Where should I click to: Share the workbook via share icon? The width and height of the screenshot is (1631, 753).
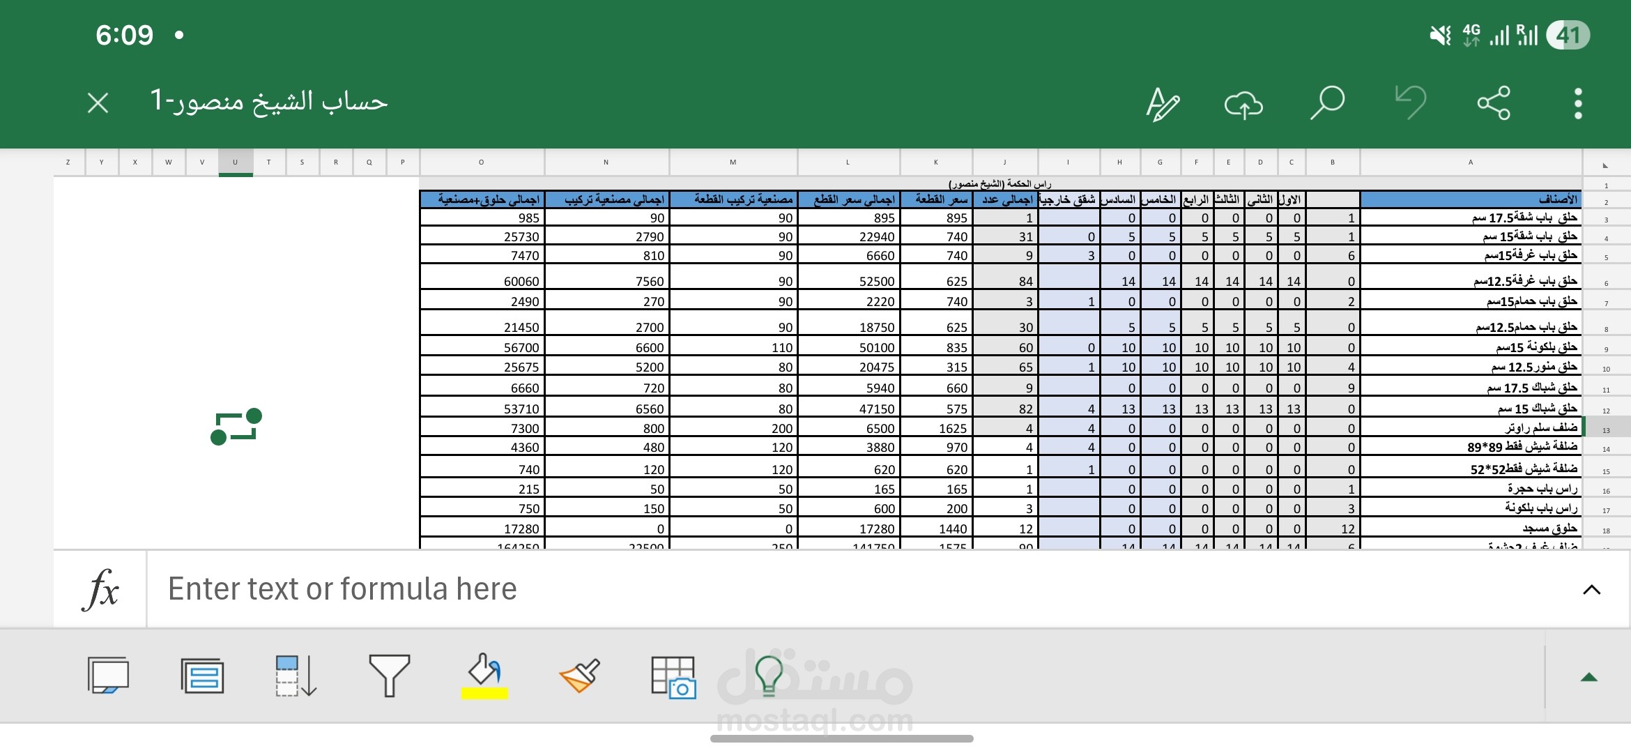(x=1494, y=104)
